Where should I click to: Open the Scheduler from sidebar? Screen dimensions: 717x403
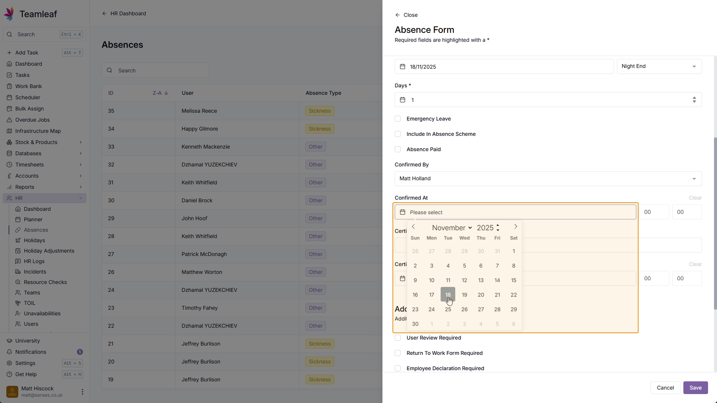coord(28,97)
